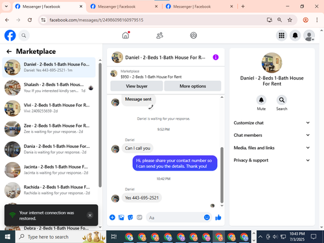This screenshot has width=324, height=243.
Task: Open the $950 2-Beds listing link
Action: (151, 76)
